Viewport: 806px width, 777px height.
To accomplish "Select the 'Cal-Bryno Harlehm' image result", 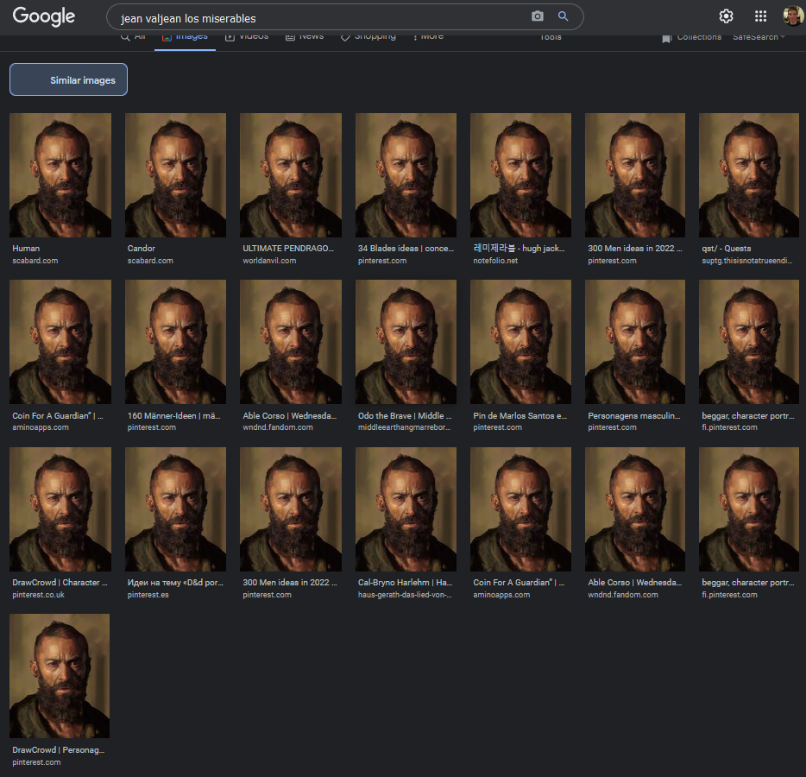I will point(406,509).
